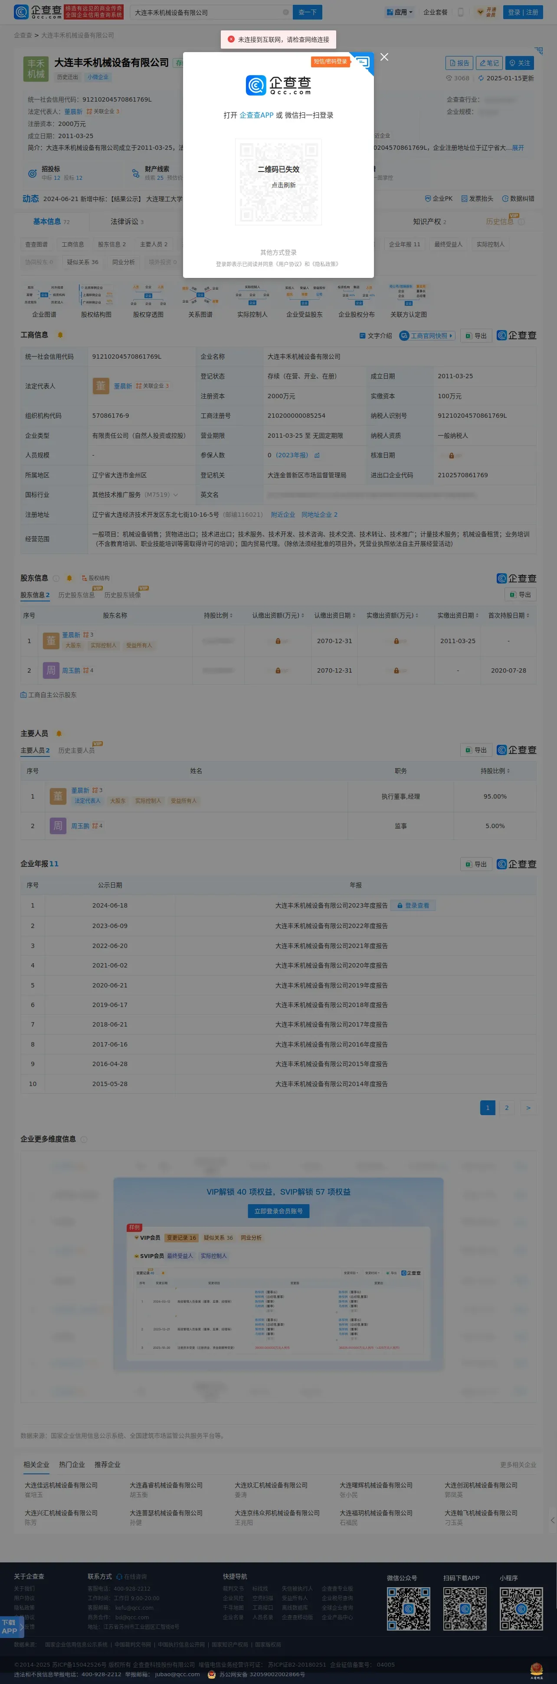Viewport: 557px width, 1684px height.
Task: Open 企业受益股东 diagram thumbnail
Action: coord(304,300)
